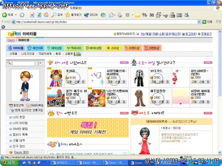This screenshot has width=222, height=166.
Task: Open 선물 내역 in the sidebar
Action: click(19, 140)
